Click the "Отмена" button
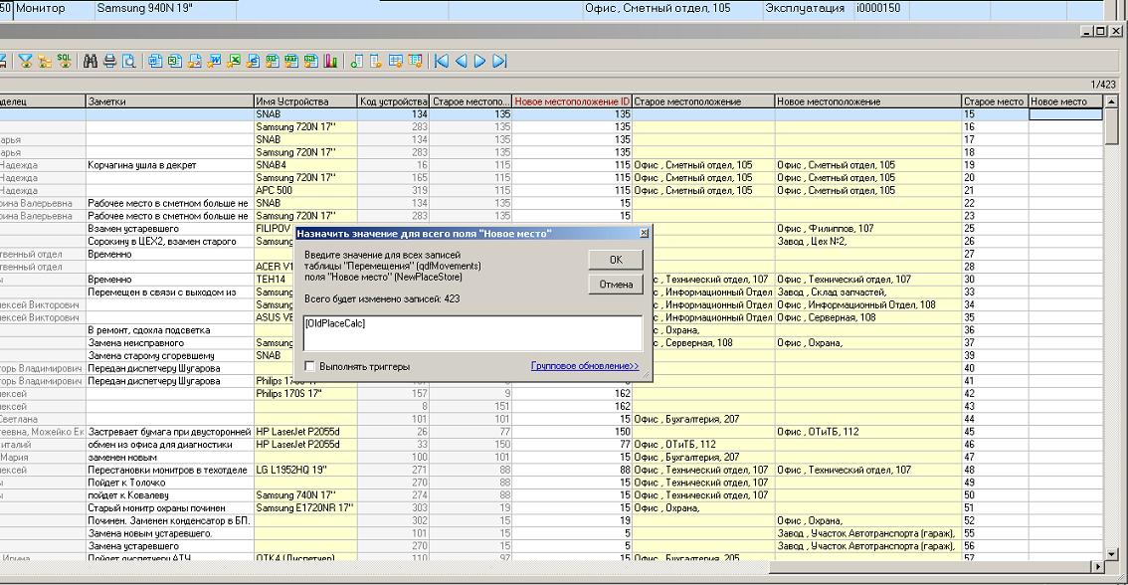 tap(616, 285)
